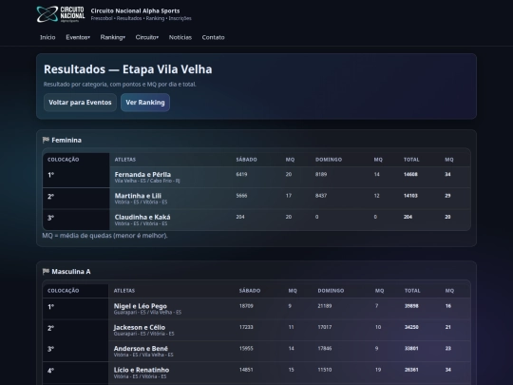Image resolution: width=513 pixels, height=385 pixels.
Task: Click the Claudinha e Kaká row name
Action: click(142, 217)
